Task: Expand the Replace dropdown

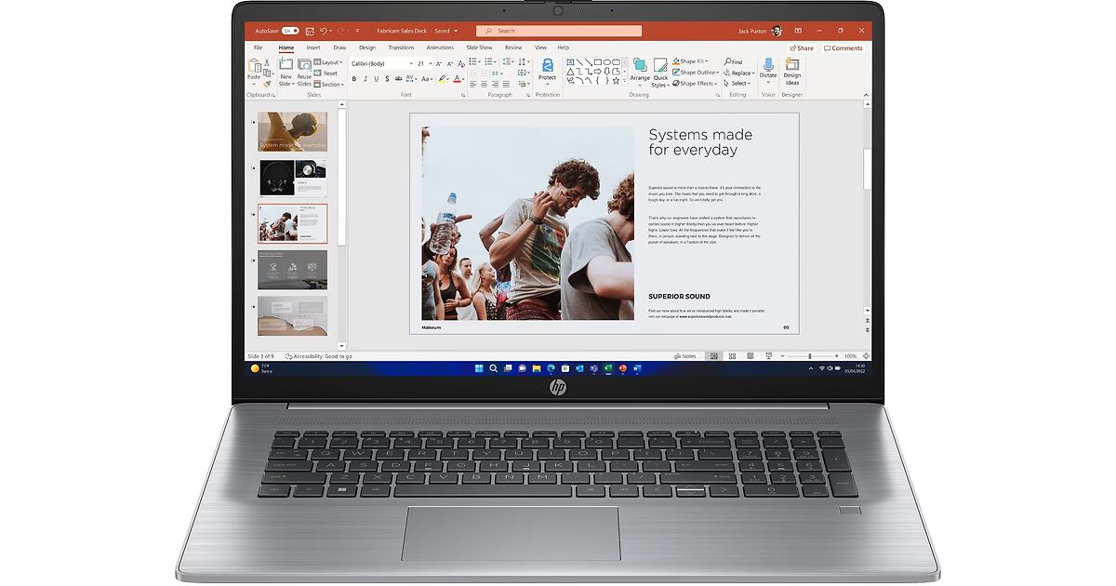Action: click(739, 73)
